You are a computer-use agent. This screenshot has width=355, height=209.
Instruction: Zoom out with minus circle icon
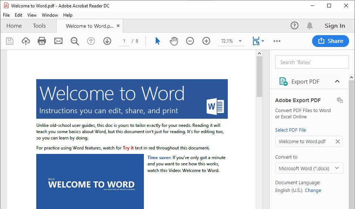click(x=190, y=41)
